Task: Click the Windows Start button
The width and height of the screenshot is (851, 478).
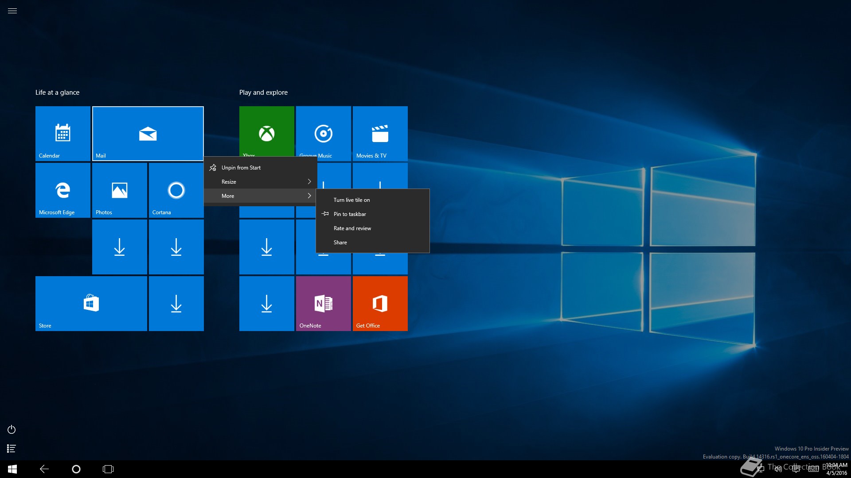Action: coord(12,469)
